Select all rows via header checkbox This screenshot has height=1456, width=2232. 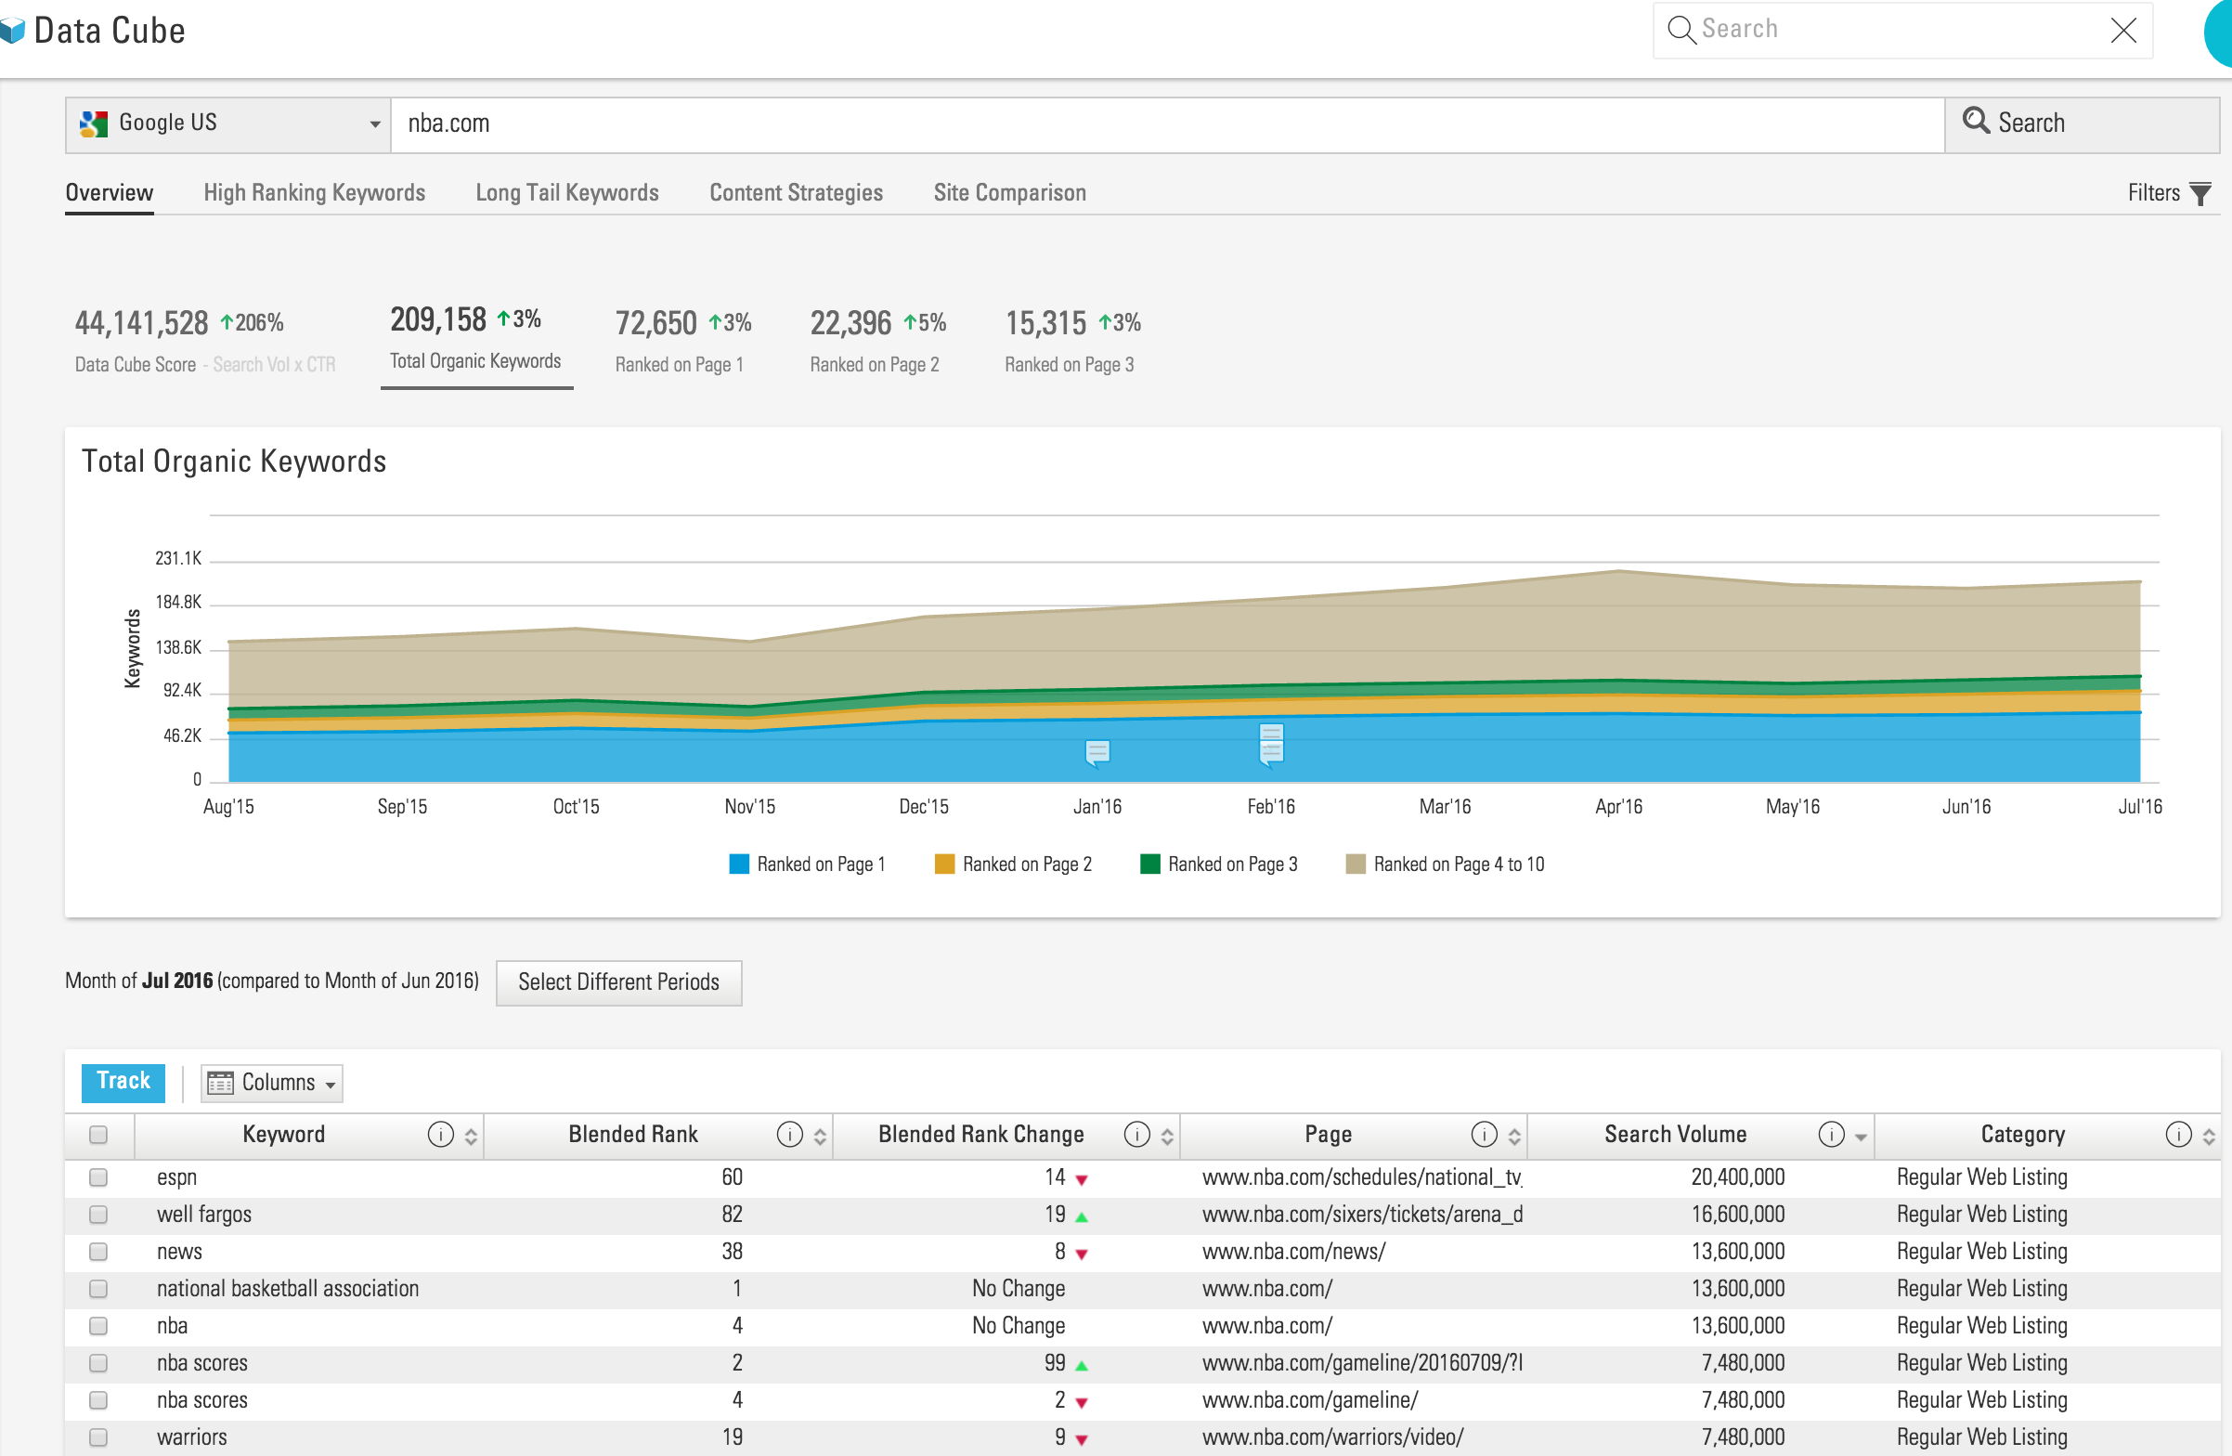coord(98,1135)
